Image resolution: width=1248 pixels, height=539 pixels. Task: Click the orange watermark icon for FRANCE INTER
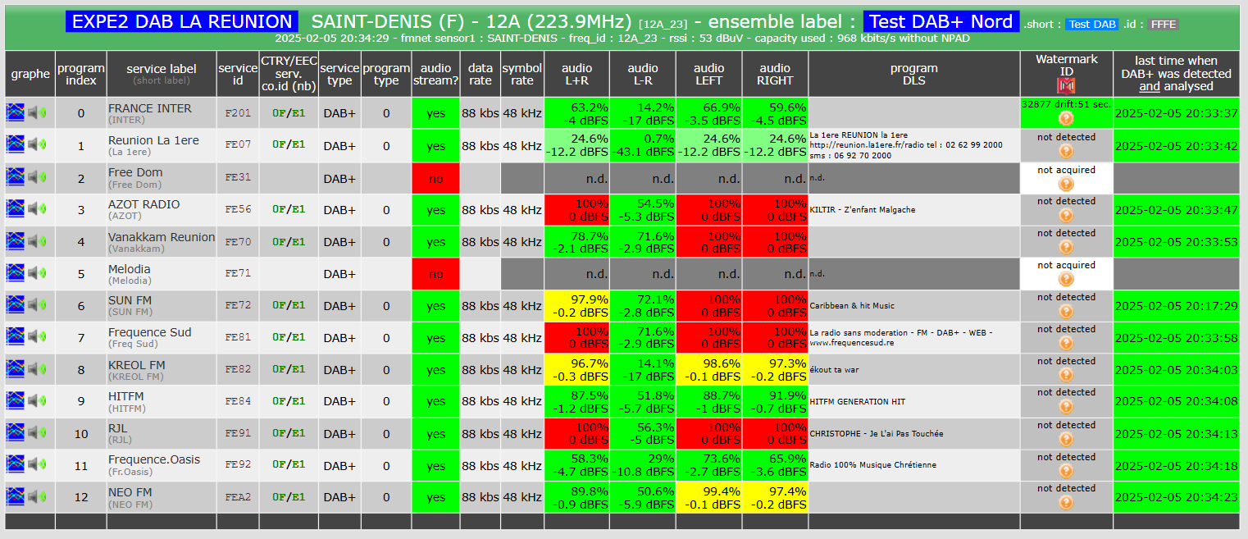point(1066,118)
